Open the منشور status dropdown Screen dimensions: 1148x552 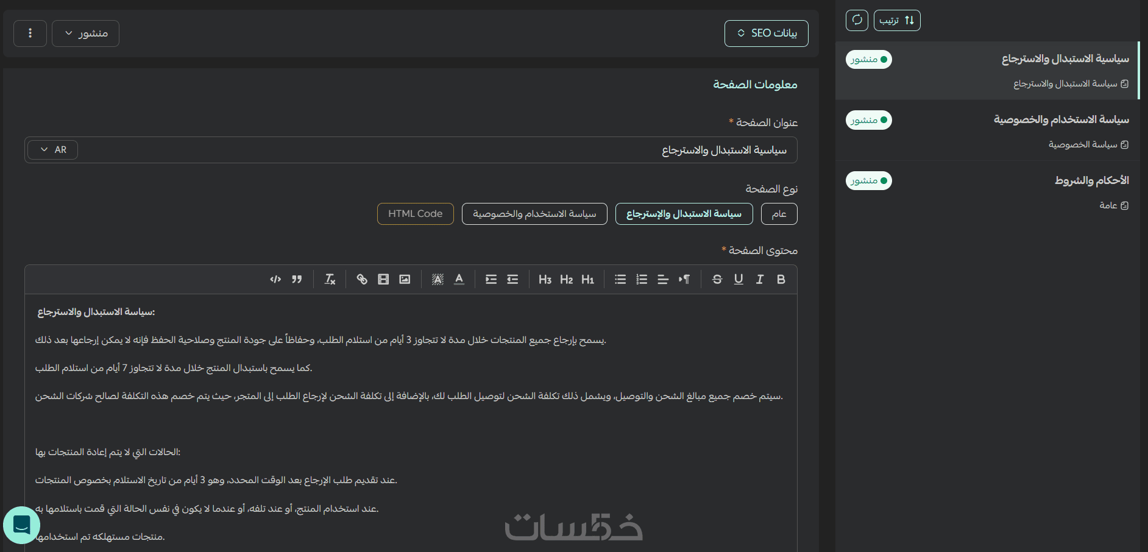point(85,33)
